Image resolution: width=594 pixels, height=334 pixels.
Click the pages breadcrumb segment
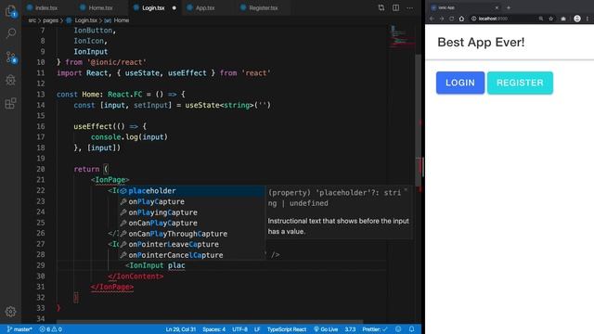click(x=50, y=20)
